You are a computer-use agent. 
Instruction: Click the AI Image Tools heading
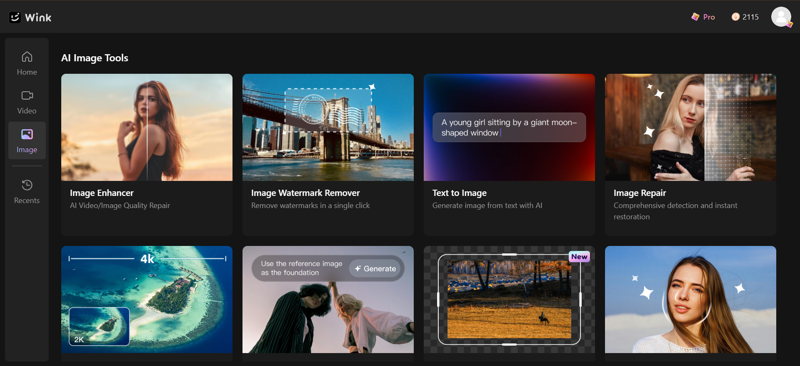point(95,58)
